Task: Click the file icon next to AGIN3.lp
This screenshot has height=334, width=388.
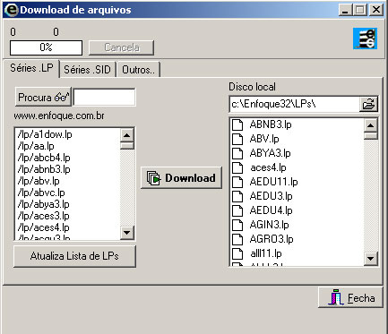Action: 237,225
